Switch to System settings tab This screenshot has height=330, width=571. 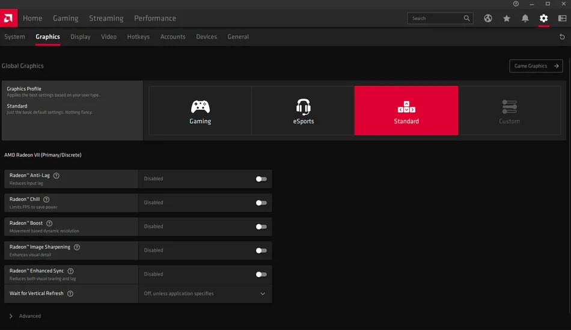coord(14,37)
